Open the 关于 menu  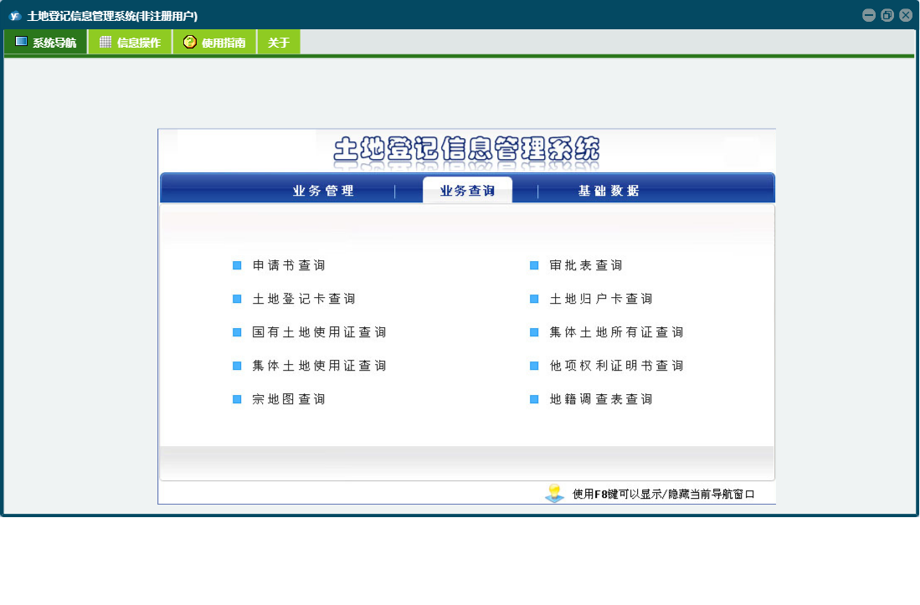(x=279, y=42)
